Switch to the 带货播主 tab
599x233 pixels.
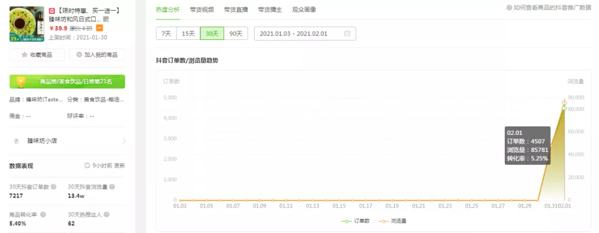270,10
